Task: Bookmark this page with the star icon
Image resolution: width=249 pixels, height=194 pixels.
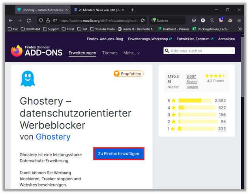Action: pos(143,21)
